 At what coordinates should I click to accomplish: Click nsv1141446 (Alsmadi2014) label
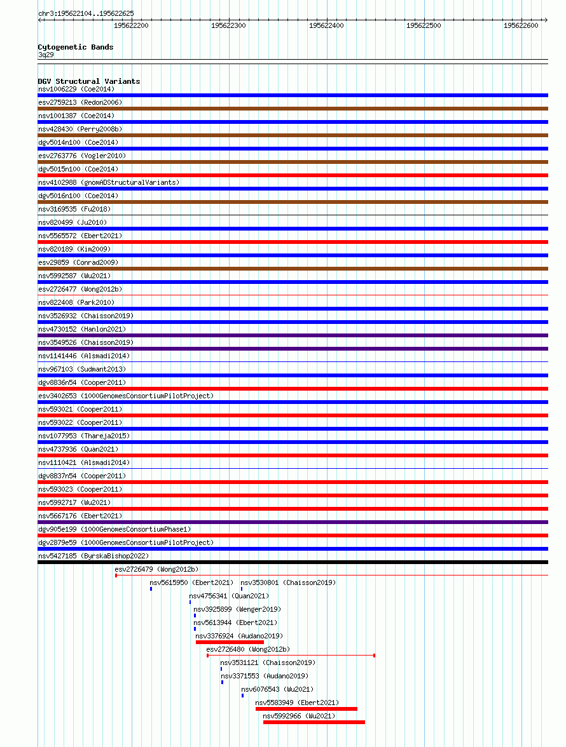tap(84, 356)
